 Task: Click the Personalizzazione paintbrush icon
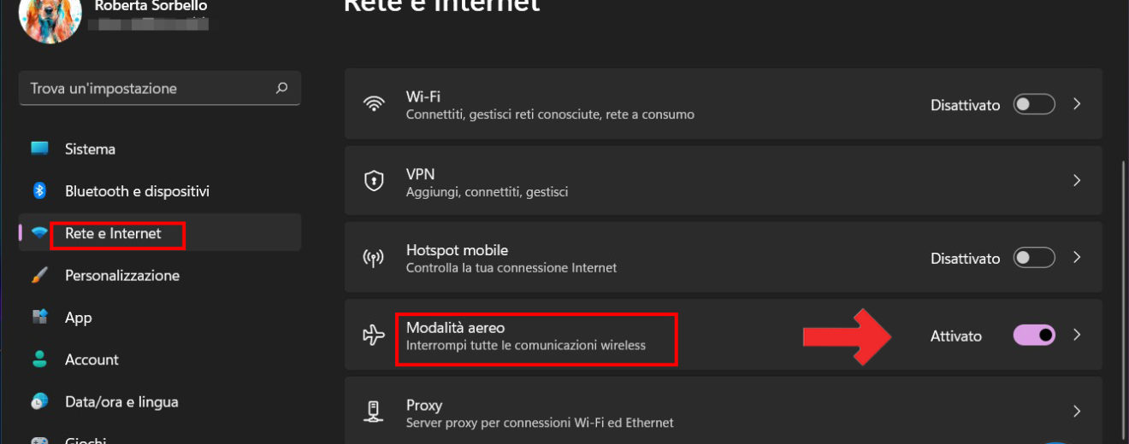39,275
